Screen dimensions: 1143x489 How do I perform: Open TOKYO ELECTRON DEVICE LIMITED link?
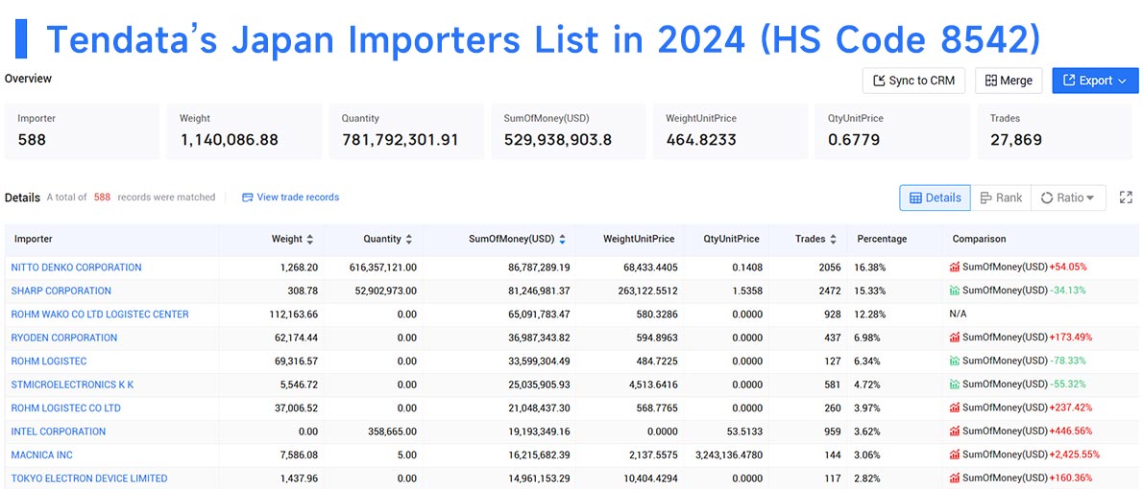(x=89, y=478)
